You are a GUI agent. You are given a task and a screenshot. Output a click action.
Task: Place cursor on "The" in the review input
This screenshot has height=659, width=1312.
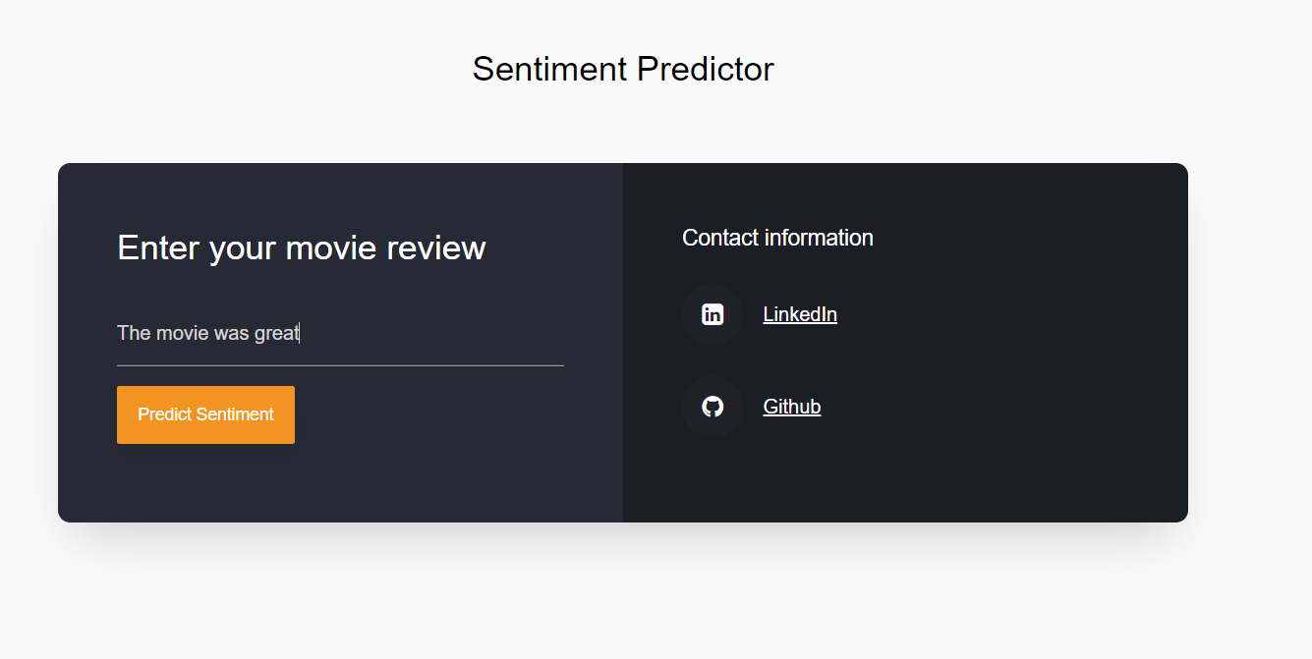pos(134,333)
